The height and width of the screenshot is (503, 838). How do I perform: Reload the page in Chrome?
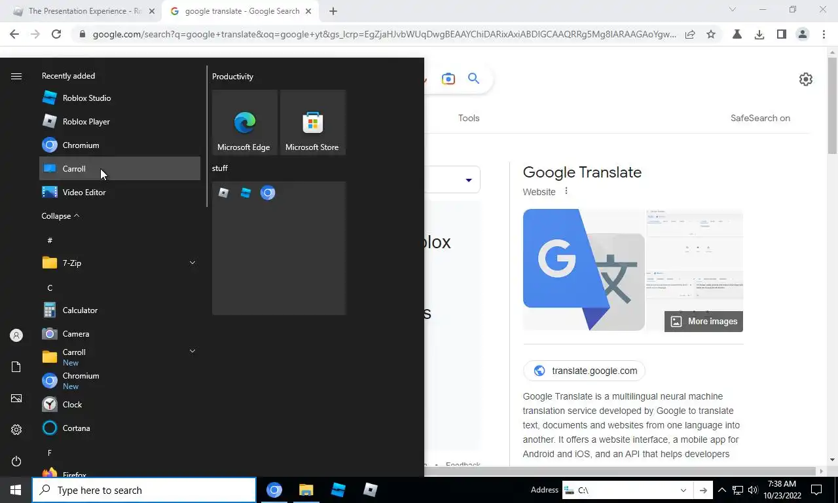pyautogui.click(x=56, y=35)
